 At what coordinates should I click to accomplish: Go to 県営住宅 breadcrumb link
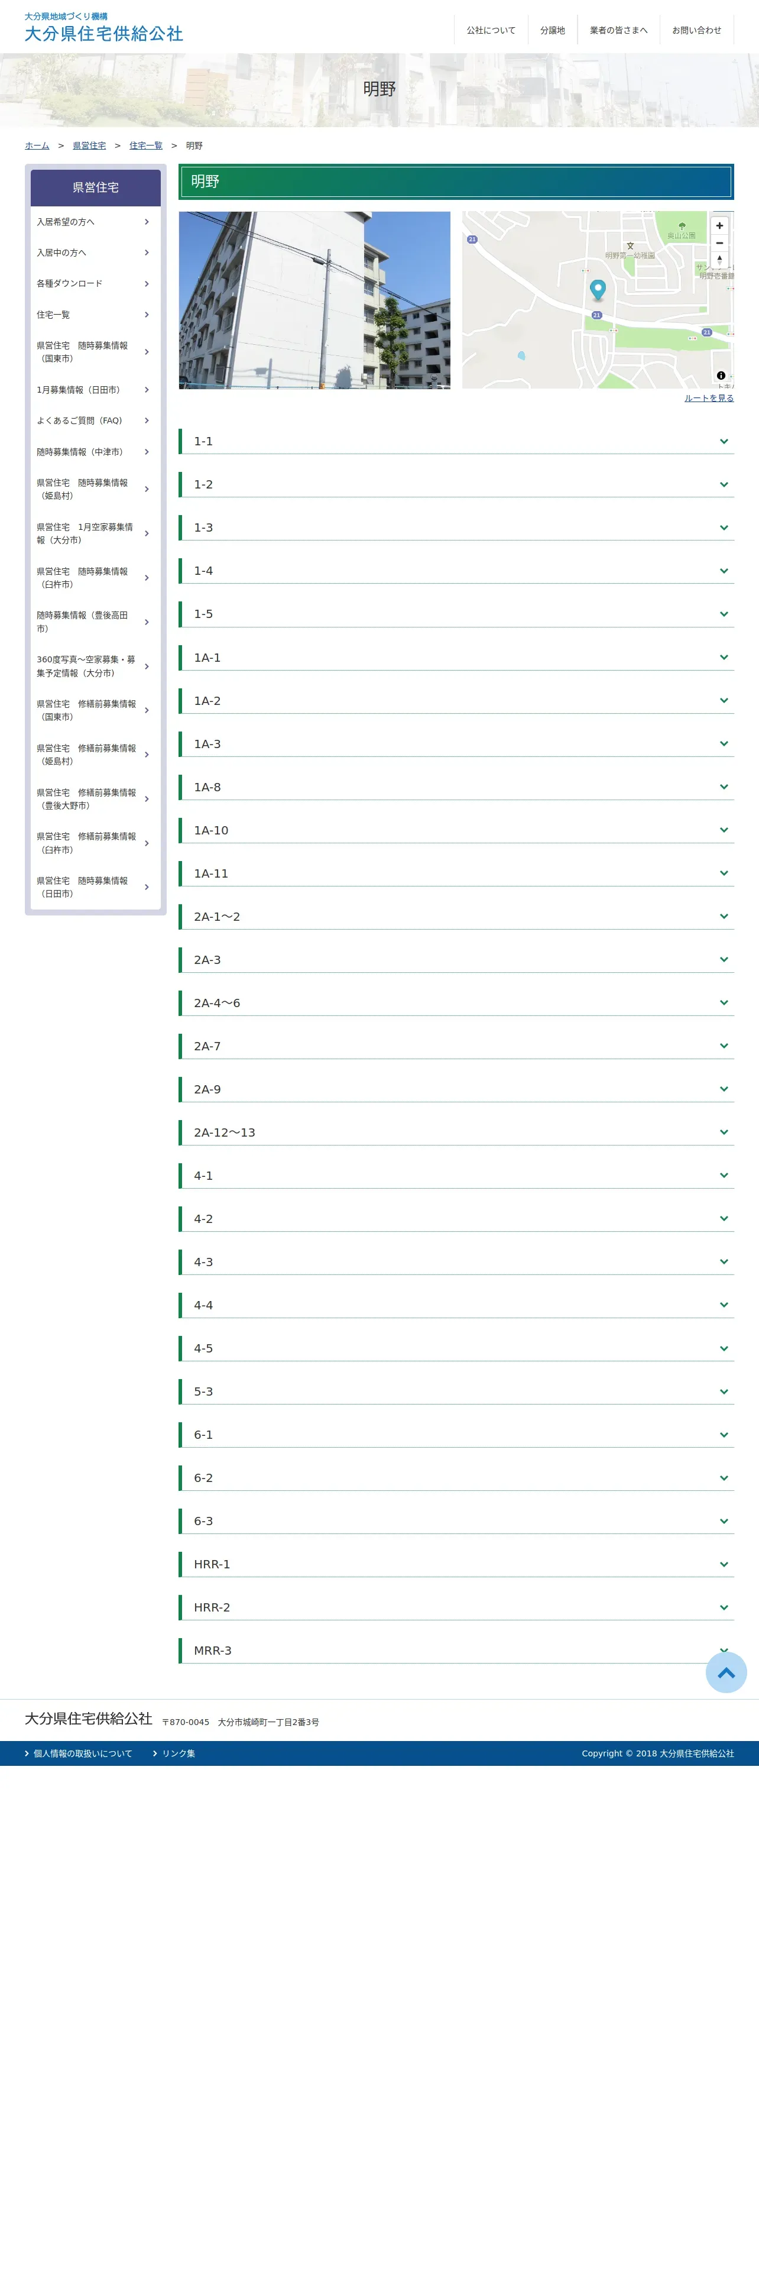click(x=89, y=146)
